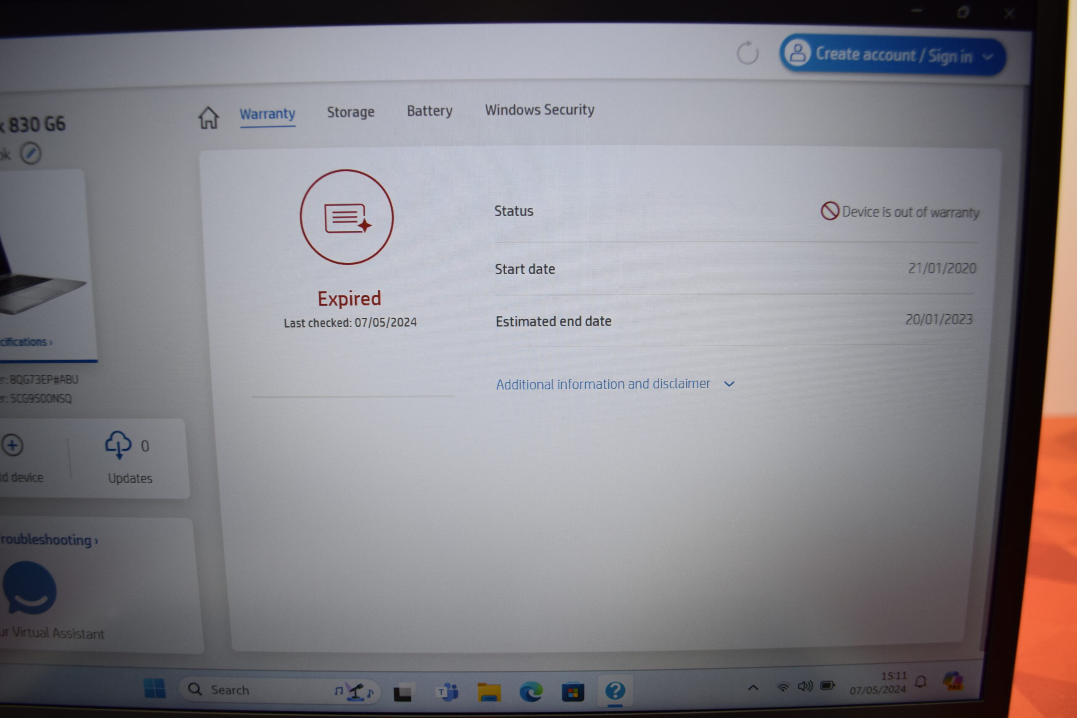
Task: Open the Virtual Assistant chat icon
Action: click(x=29, y=588)
